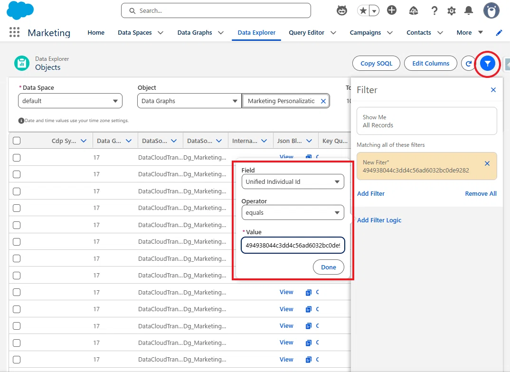Open the Show Me All Records box
Image resolution: width=510 pixels, height=372 pixels.
(x=427, y=121)
